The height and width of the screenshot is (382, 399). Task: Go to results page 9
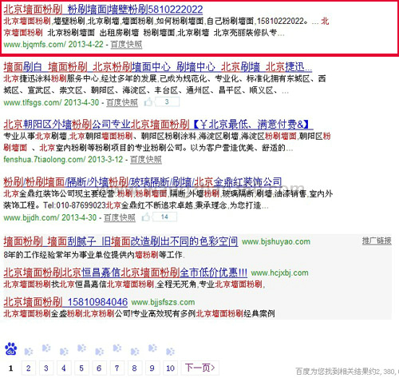152,368
